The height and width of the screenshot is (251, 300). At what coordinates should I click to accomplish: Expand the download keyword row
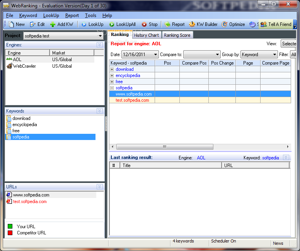(x=112, y=69)
